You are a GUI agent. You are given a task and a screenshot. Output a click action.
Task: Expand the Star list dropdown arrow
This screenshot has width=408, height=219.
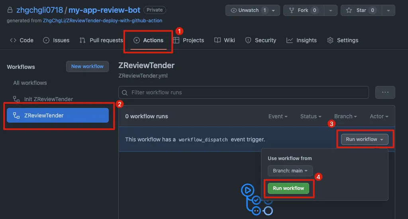click(388, 10)
